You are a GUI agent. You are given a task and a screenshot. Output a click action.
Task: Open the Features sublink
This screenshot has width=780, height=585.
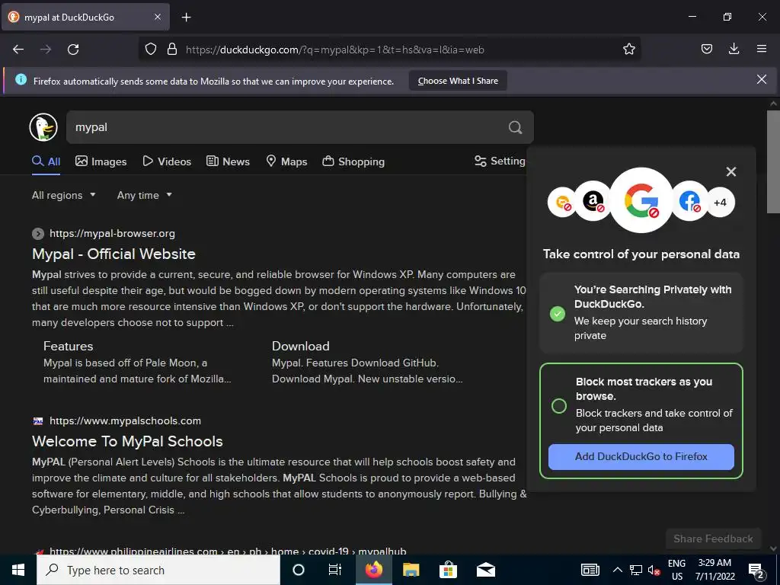coord(68,347)
